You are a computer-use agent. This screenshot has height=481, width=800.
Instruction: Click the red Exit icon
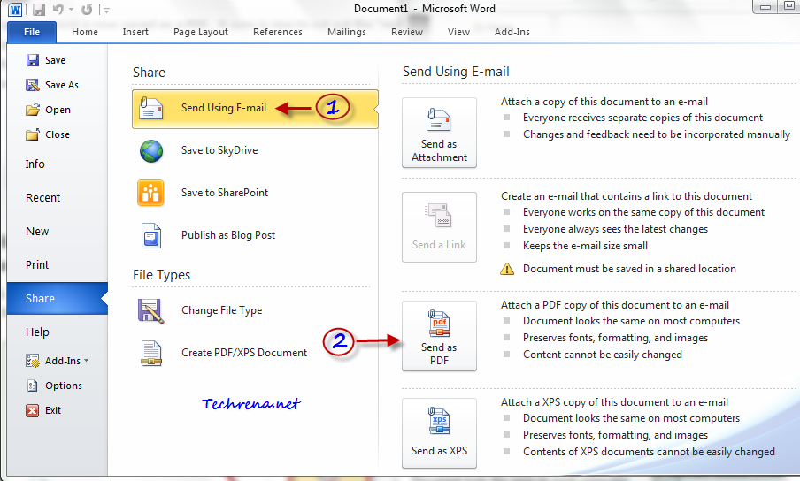click(33, 410)
